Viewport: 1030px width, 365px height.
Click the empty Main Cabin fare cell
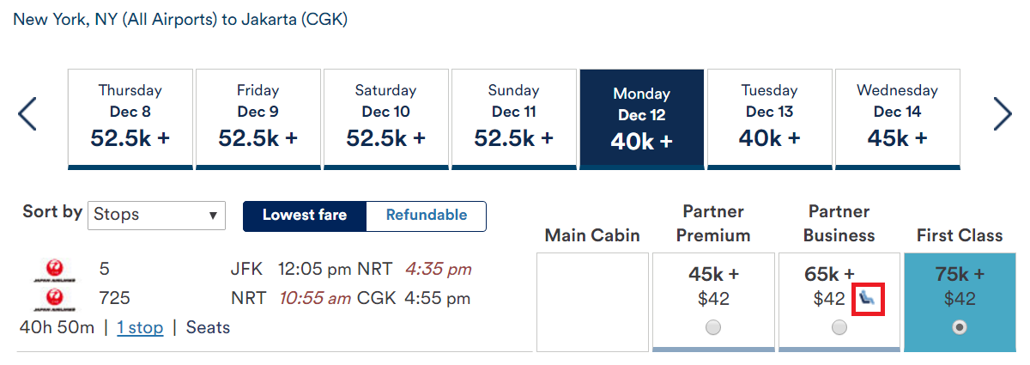tap(592, 302)
